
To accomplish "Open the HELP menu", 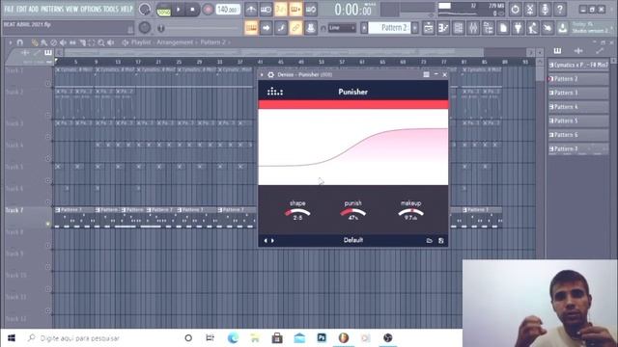I will (126, 9).
